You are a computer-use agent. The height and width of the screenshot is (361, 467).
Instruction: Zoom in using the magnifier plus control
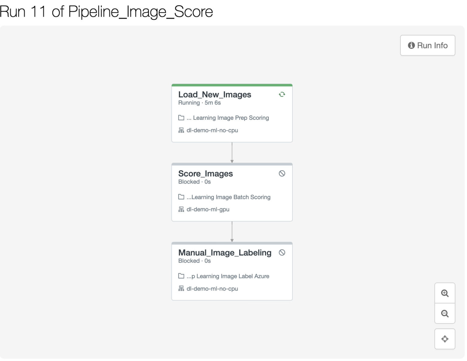[x=445, y=293]
